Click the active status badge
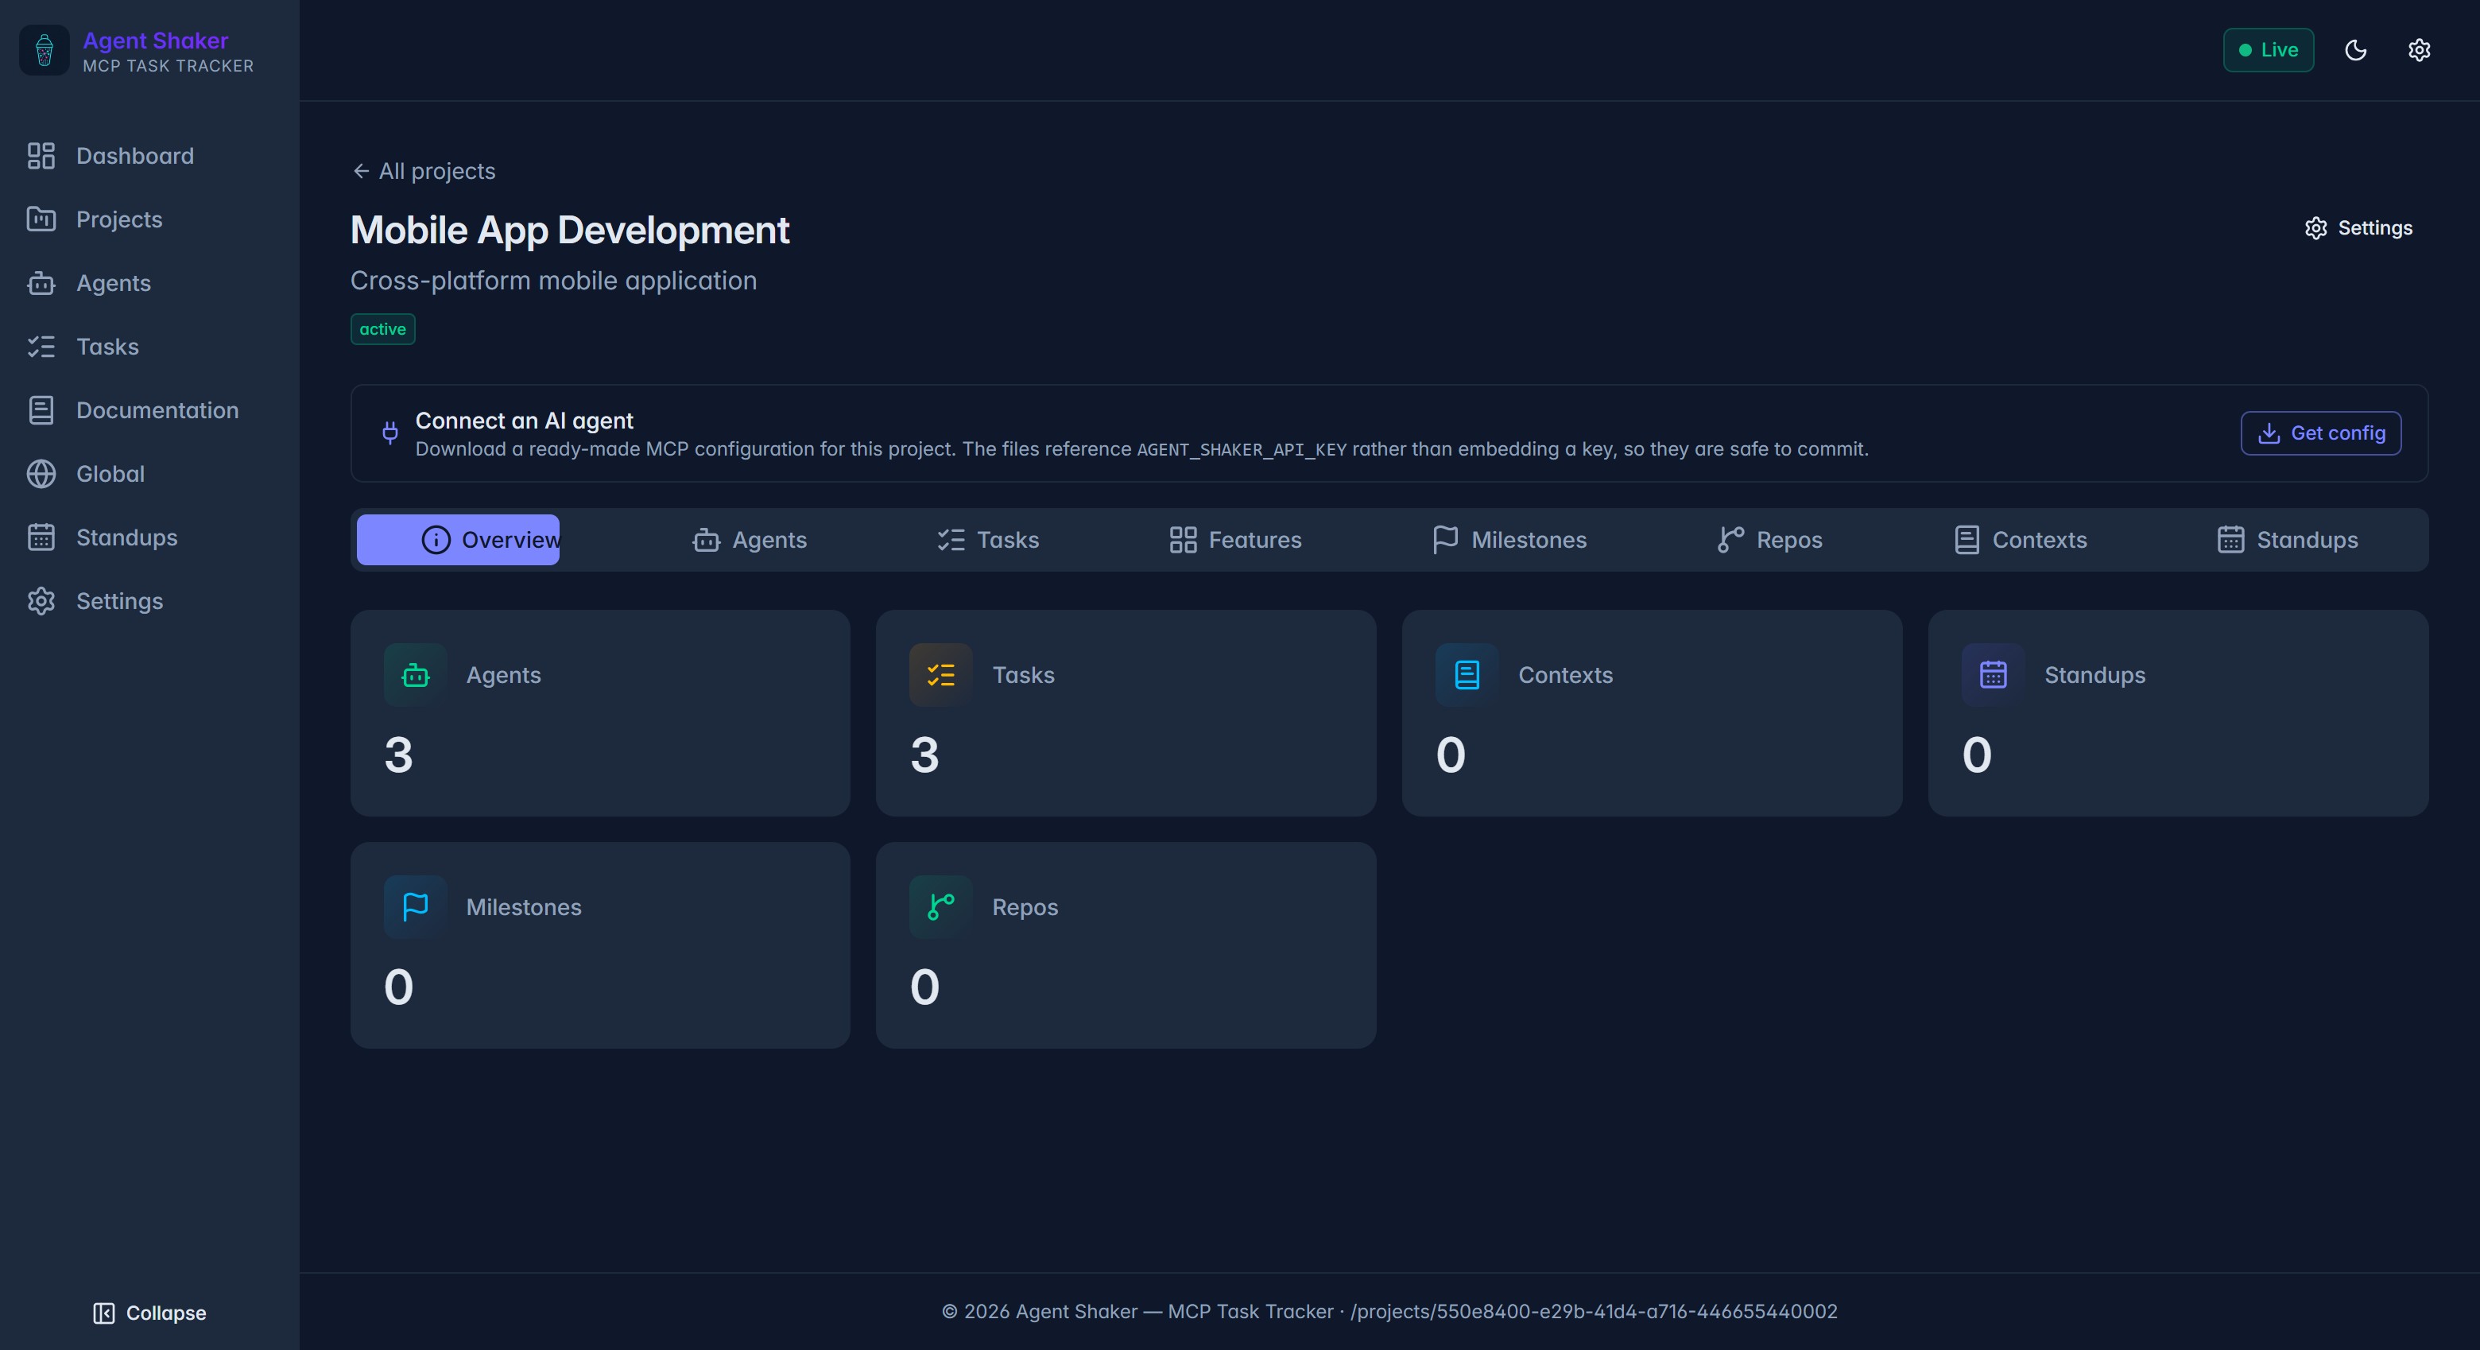This screenshot has height=1350, width=2480. click(x=382, y=329)
